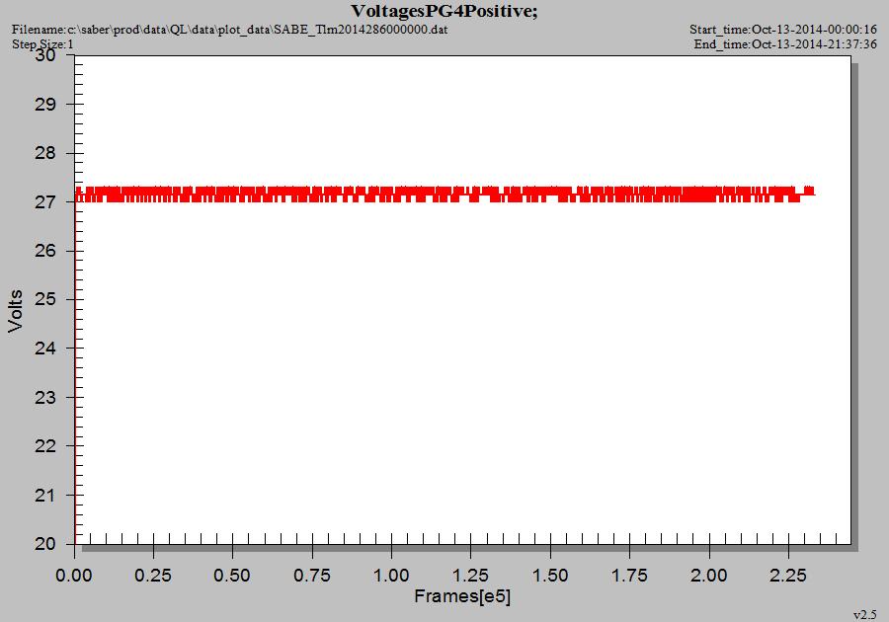The width and height of the screenshot is (889, 622).
Task: Click the Start_time:Oct-13-2014-00:00:16 text
Action: [x=783, y=29]
